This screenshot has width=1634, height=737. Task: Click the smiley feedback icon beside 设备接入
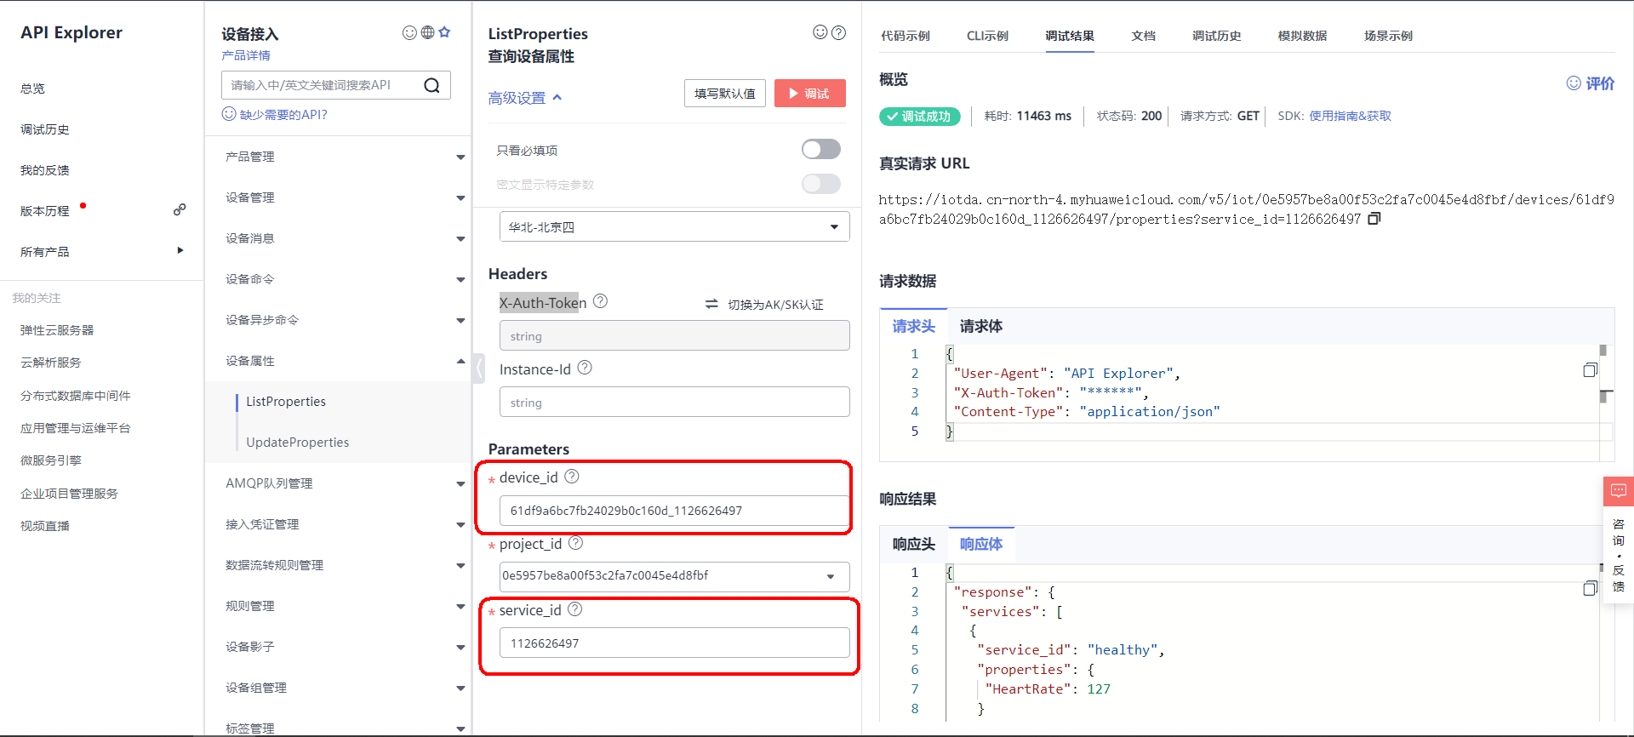point(409,32)
